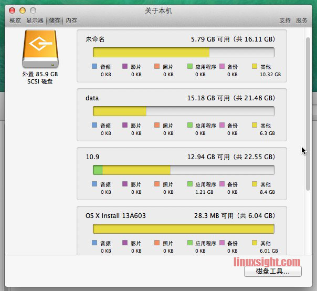Click the orange 照片 swatch under data
Image resolution: width=317 pixels, height=291 pixels.
click(157, 125)
